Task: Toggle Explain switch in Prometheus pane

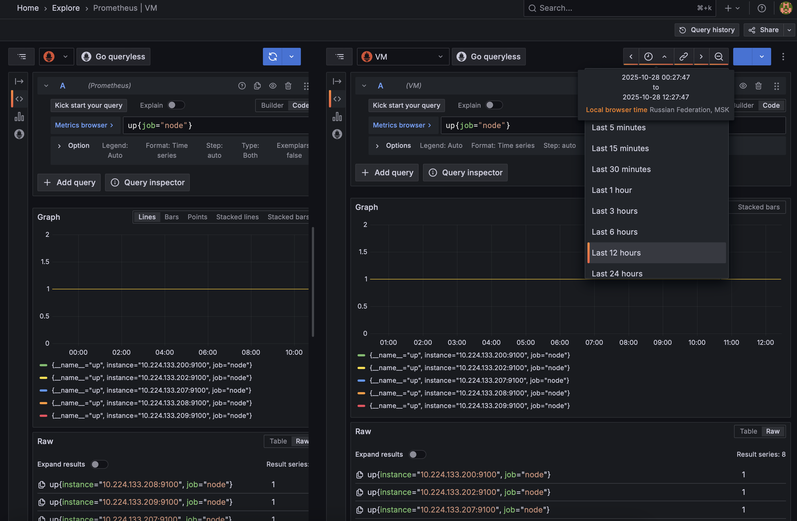Action: pos(176,105)
